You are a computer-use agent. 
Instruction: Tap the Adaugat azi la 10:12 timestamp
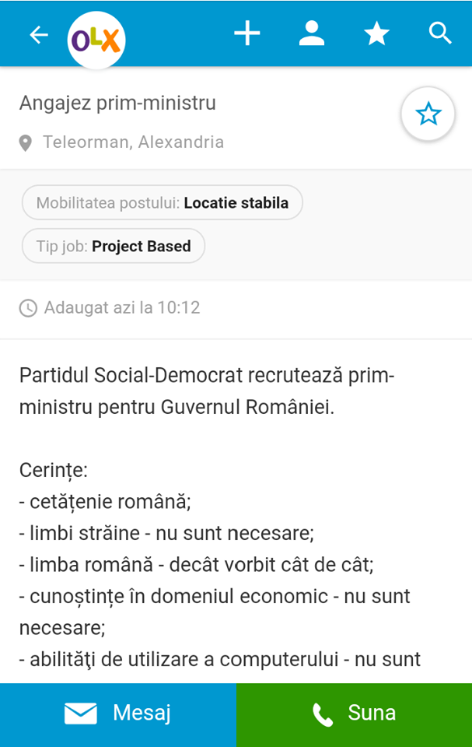point(122,307)
